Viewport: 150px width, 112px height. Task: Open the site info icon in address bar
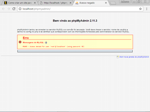(20, 9)
